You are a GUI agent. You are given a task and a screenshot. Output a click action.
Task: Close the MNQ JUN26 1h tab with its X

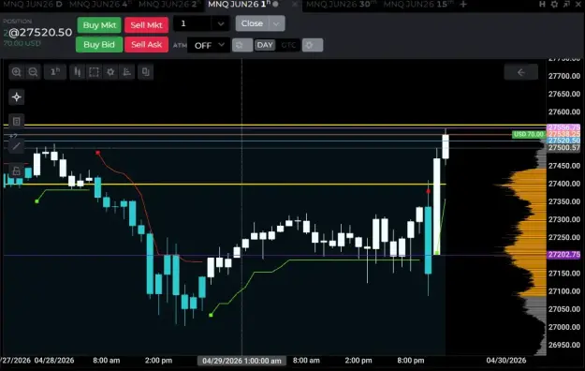[x=295, y=4]
